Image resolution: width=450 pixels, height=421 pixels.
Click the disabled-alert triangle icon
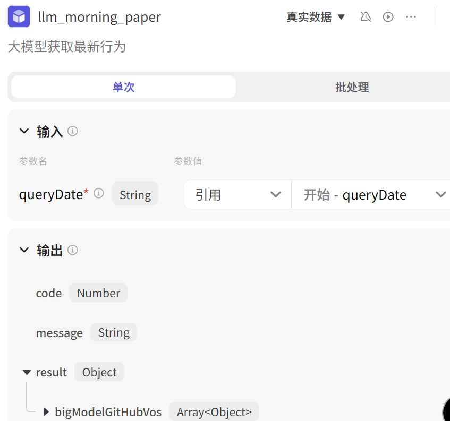pos(366,16)
